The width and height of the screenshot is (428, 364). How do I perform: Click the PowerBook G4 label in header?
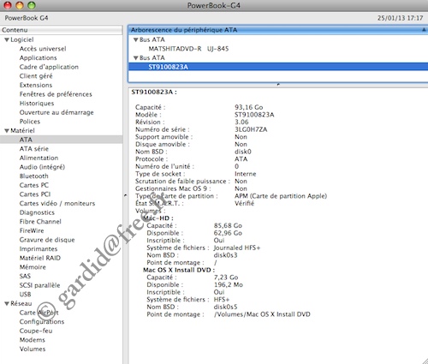click(27, 18)
